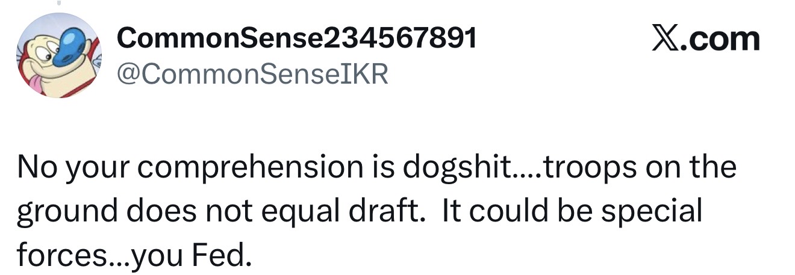Click the @CommonSenseIKR handle
Viewport: 795px width, 275px height.
click(252, 73)
